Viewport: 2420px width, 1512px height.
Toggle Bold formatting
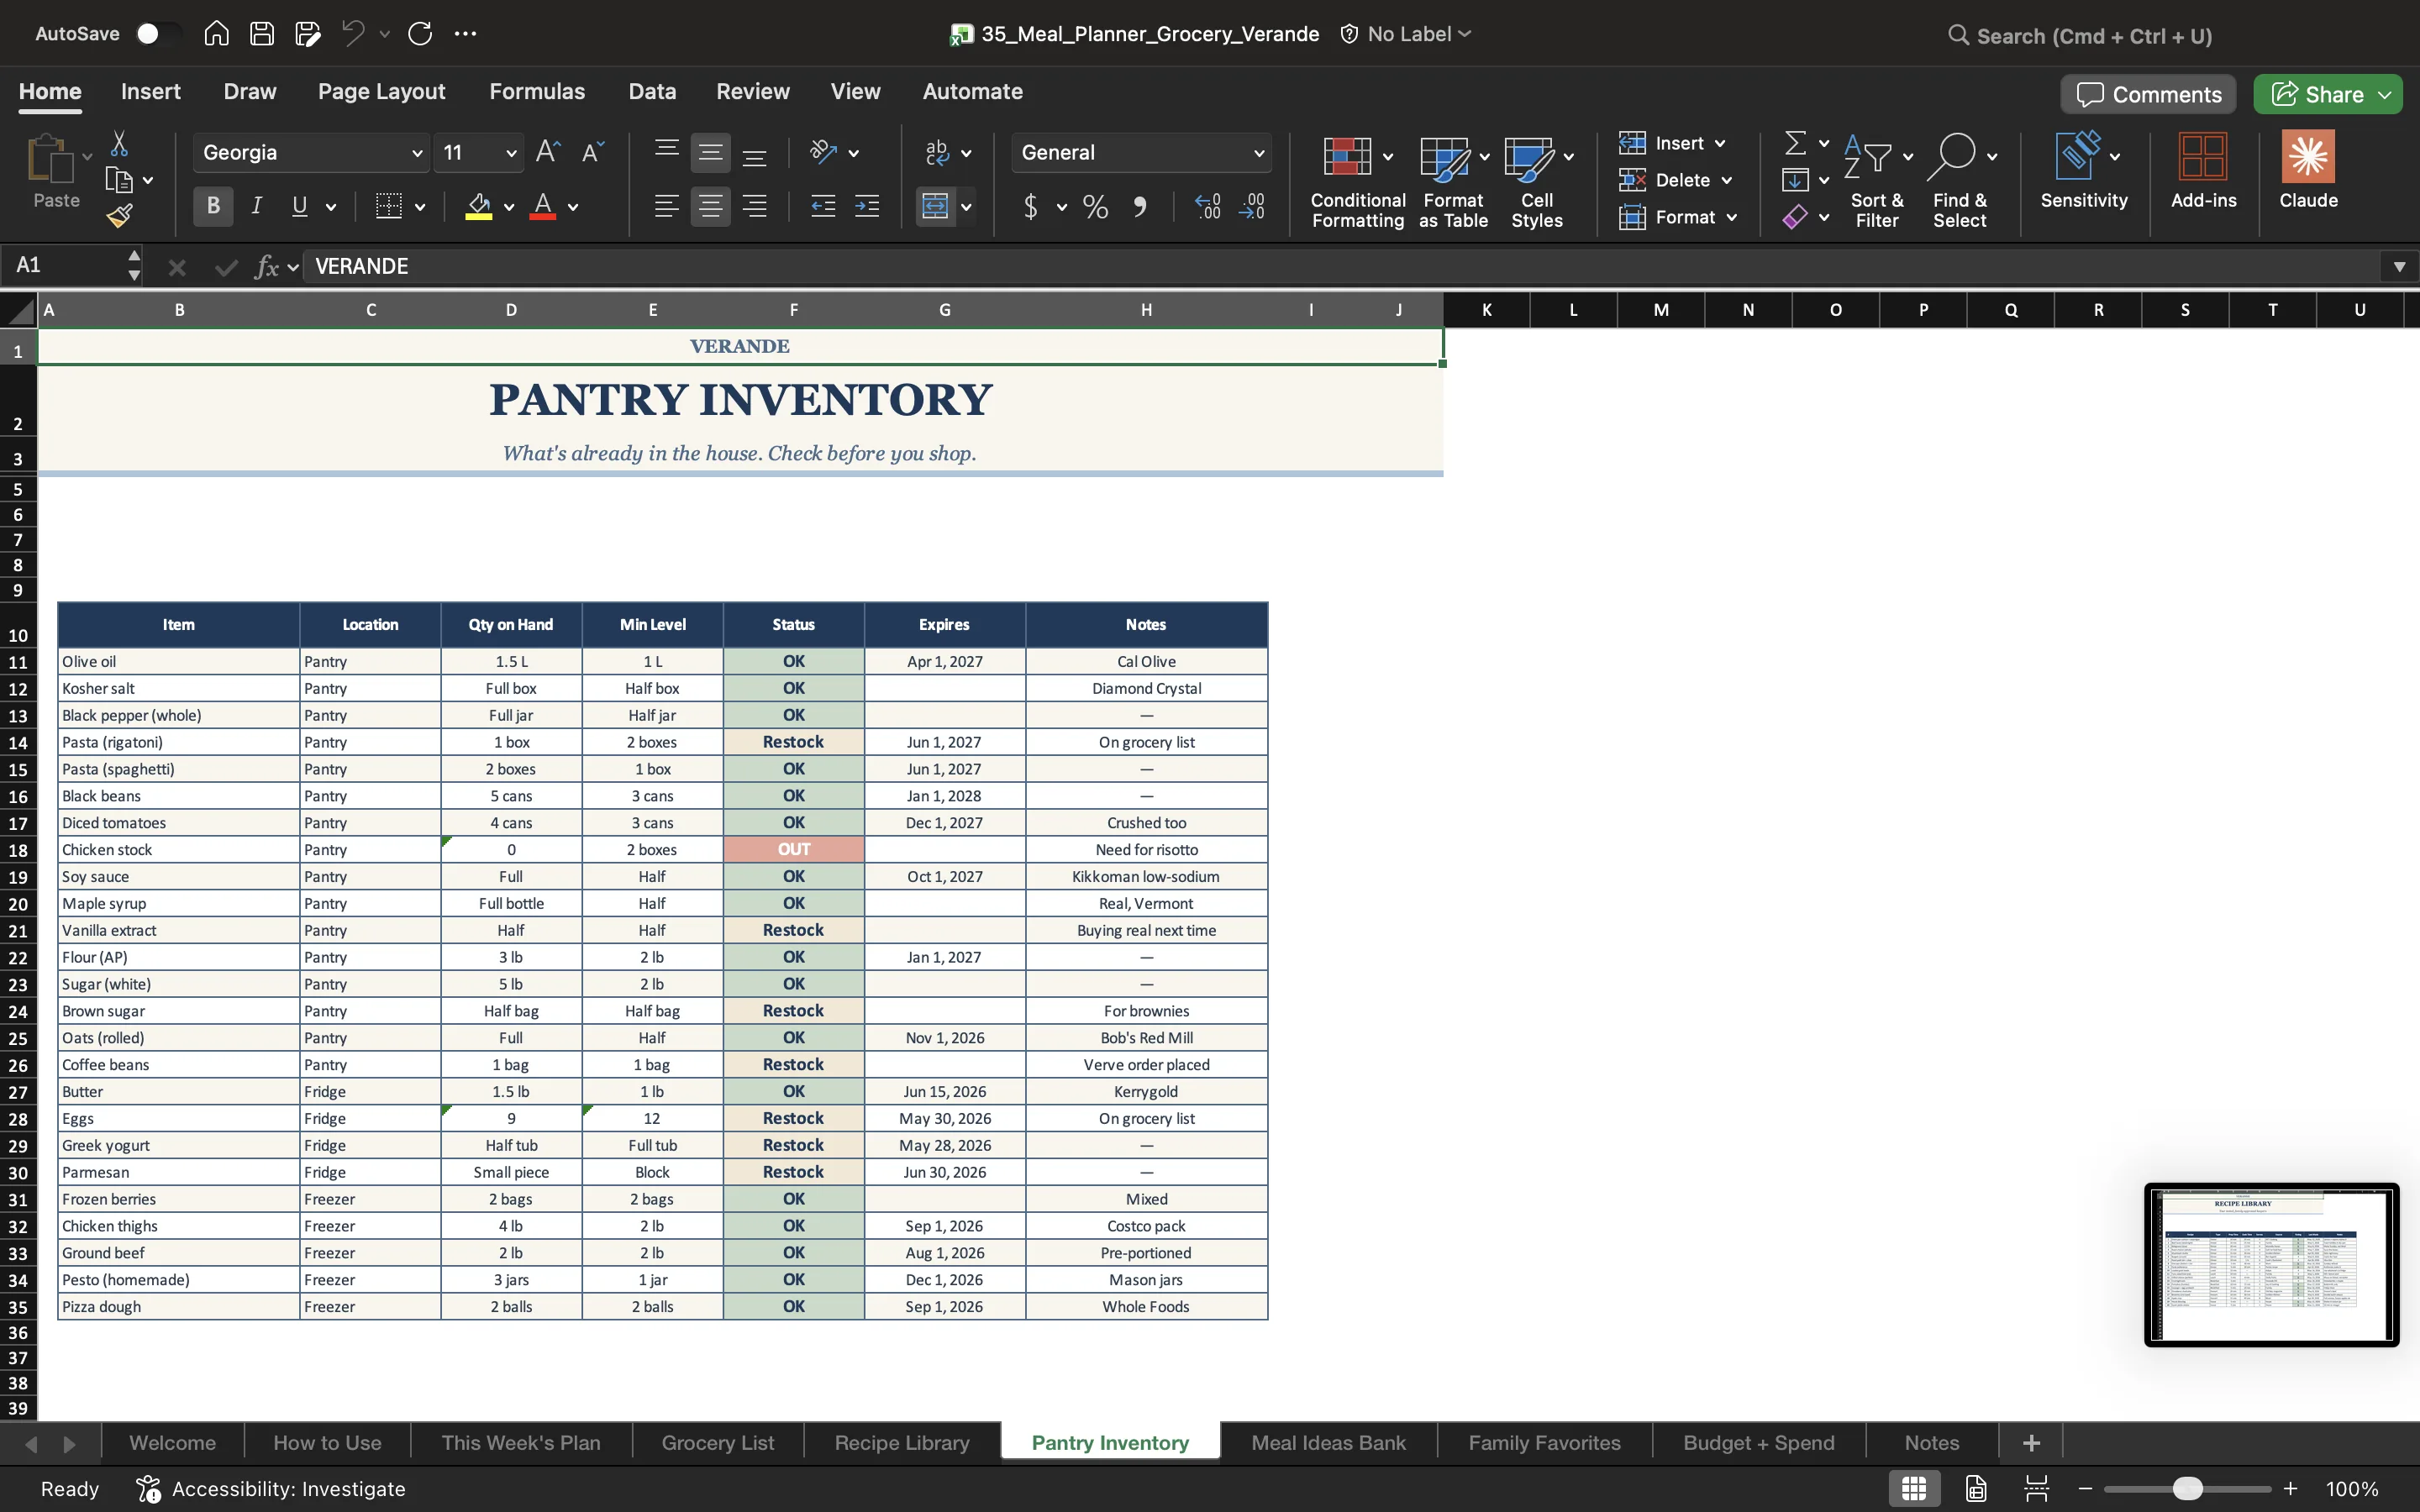(213, 206)
